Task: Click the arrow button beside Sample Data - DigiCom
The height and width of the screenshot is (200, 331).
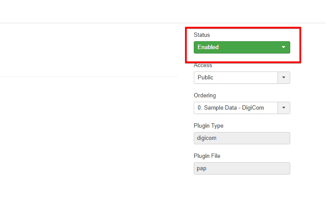Action: point(284,107)
